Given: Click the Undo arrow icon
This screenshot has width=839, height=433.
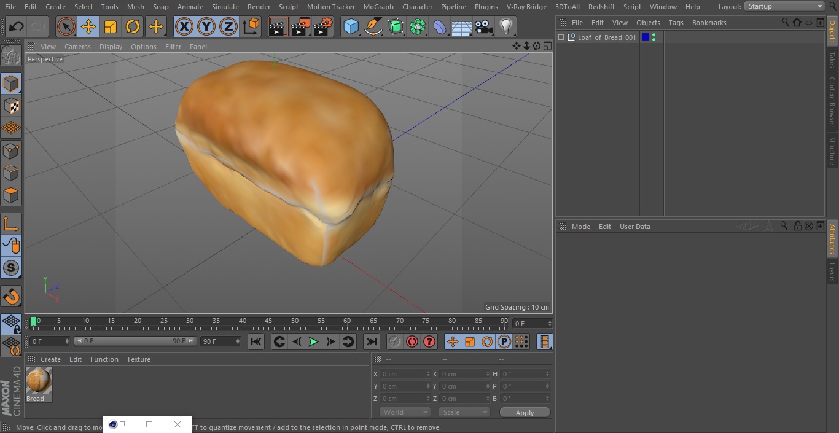Looking at the screenshot, I should tap(17, 27).
